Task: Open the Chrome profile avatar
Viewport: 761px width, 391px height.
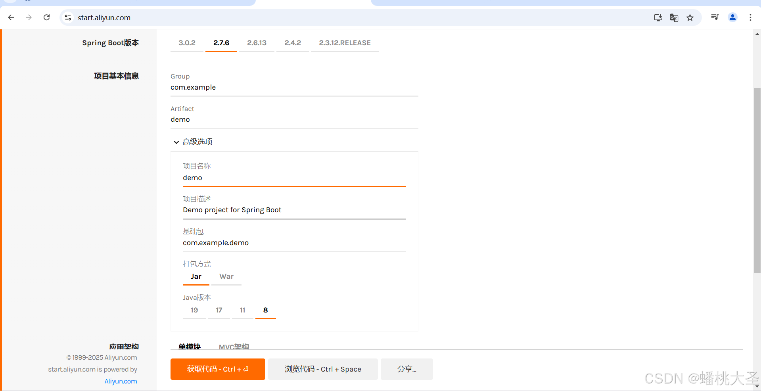Action: (x=732, y=17)
